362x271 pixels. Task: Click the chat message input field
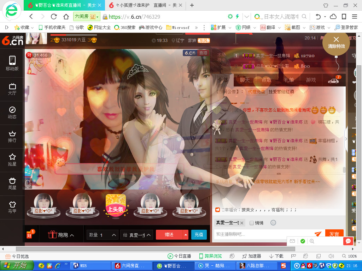(x=263, y=234)
